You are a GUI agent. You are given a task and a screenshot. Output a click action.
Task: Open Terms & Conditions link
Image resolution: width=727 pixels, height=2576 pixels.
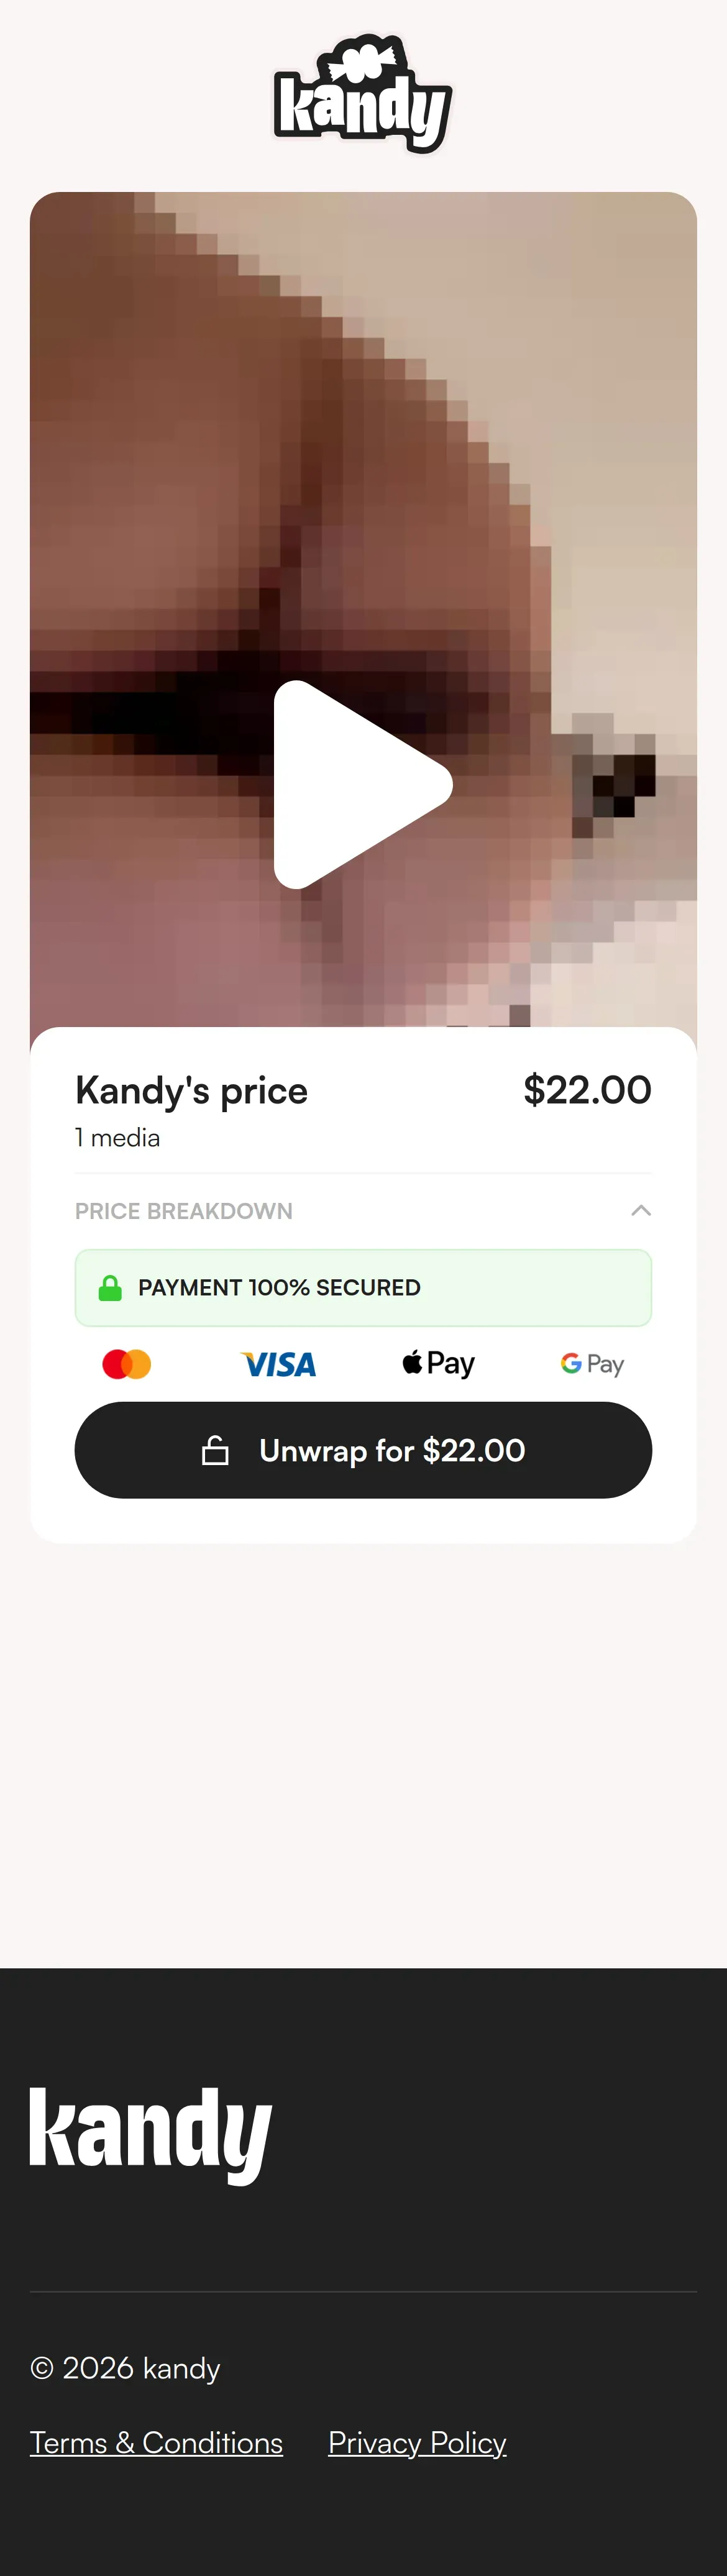[156, 2442]
